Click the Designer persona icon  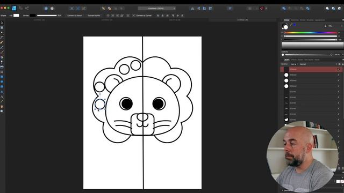pos(14,8)
